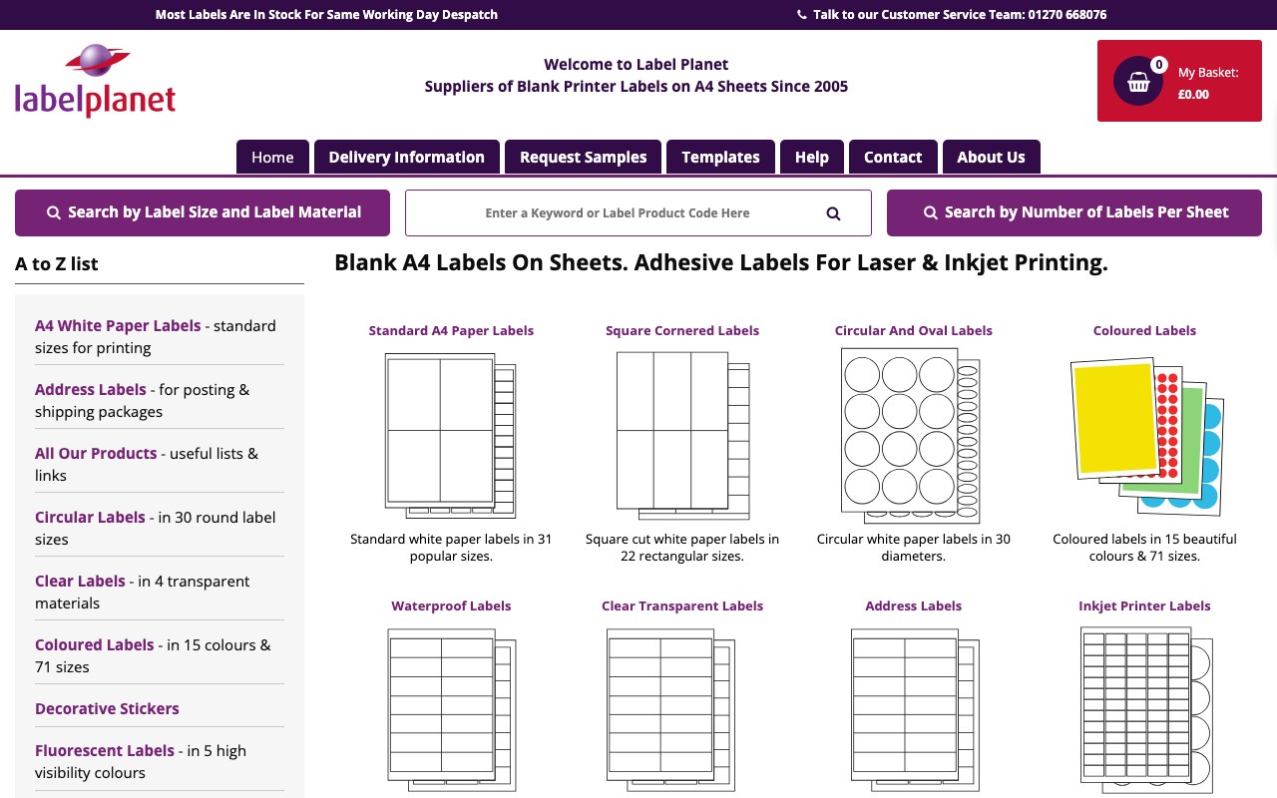1277x798 pixels.
Task: Select the Circular And Oval Labels image
Action: tap(913, 435)
